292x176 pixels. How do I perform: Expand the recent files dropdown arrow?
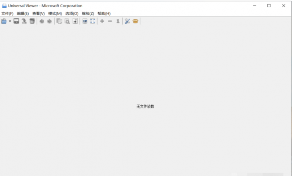click(x=10, y=21)
